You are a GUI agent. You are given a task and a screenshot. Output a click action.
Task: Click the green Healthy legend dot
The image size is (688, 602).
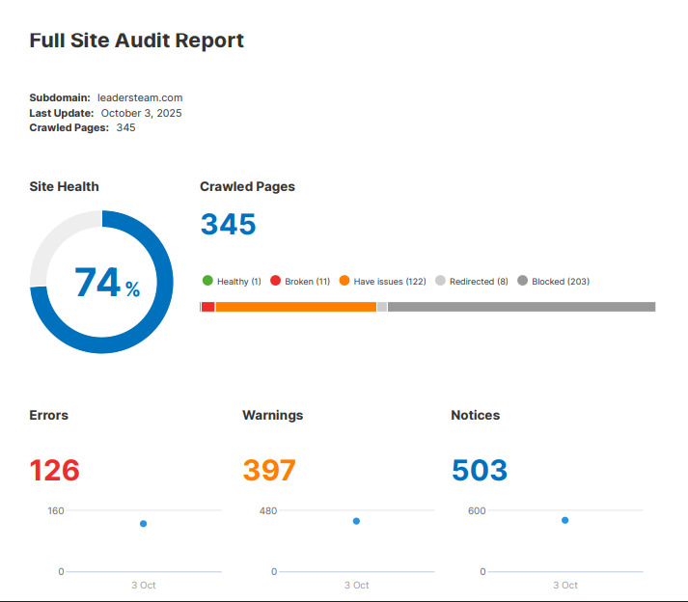click(207, 281)
